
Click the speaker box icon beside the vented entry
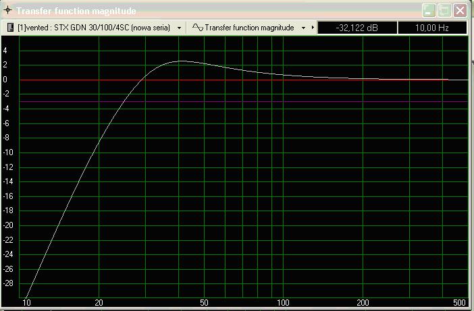(x=10, y=28)
